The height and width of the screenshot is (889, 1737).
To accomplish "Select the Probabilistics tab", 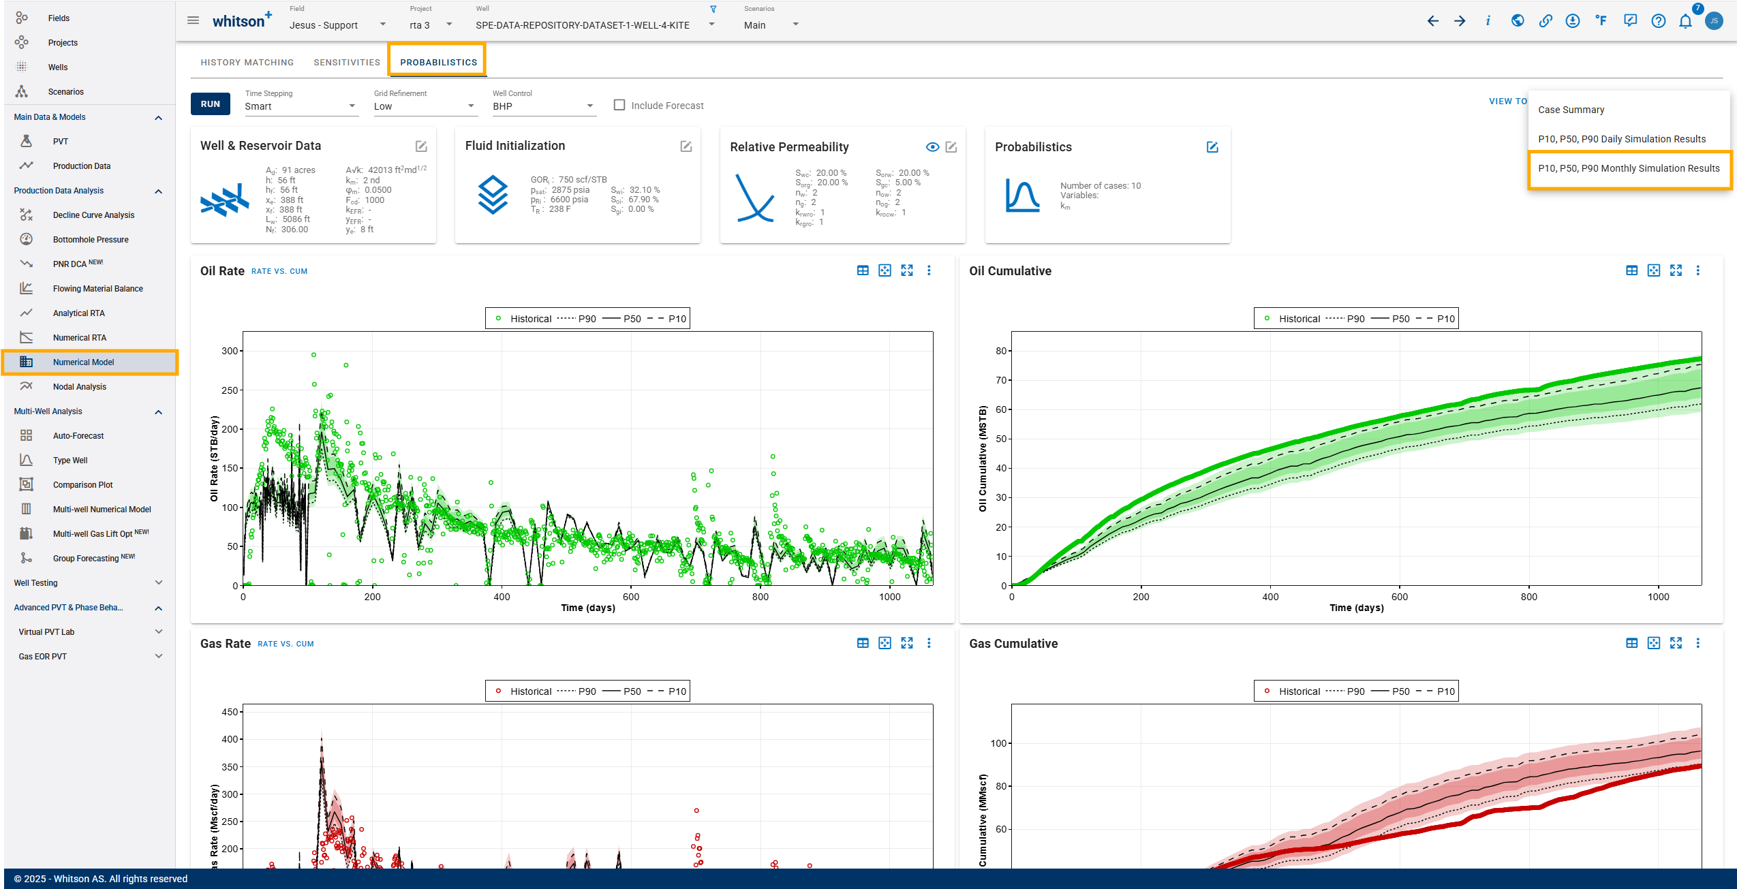I will [x=438, y=62].
